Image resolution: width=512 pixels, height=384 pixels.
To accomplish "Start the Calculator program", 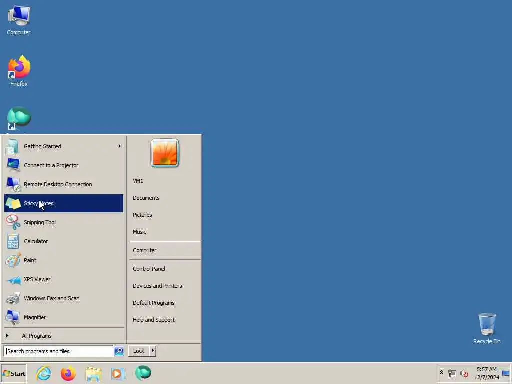I will 64,241.
